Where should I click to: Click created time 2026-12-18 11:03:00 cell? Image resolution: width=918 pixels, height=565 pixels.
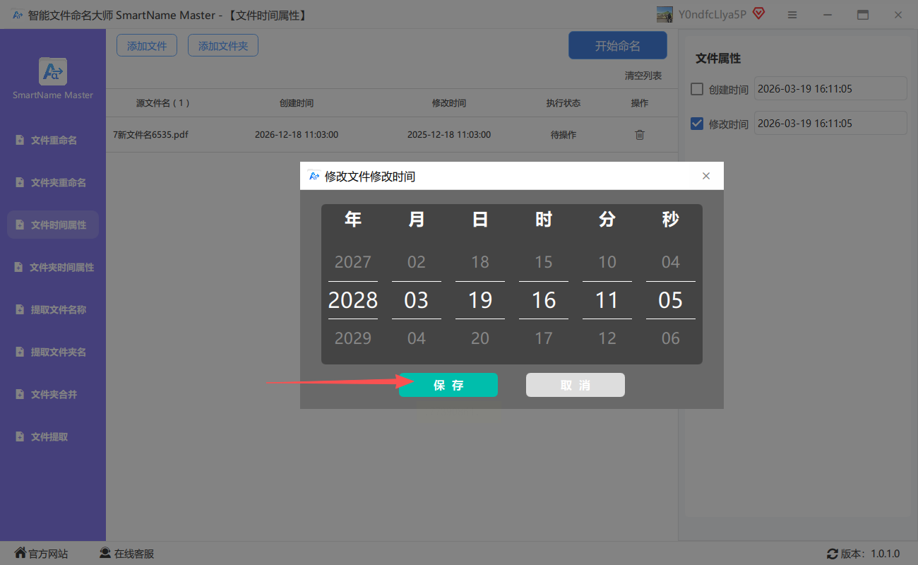pos(297,134)
